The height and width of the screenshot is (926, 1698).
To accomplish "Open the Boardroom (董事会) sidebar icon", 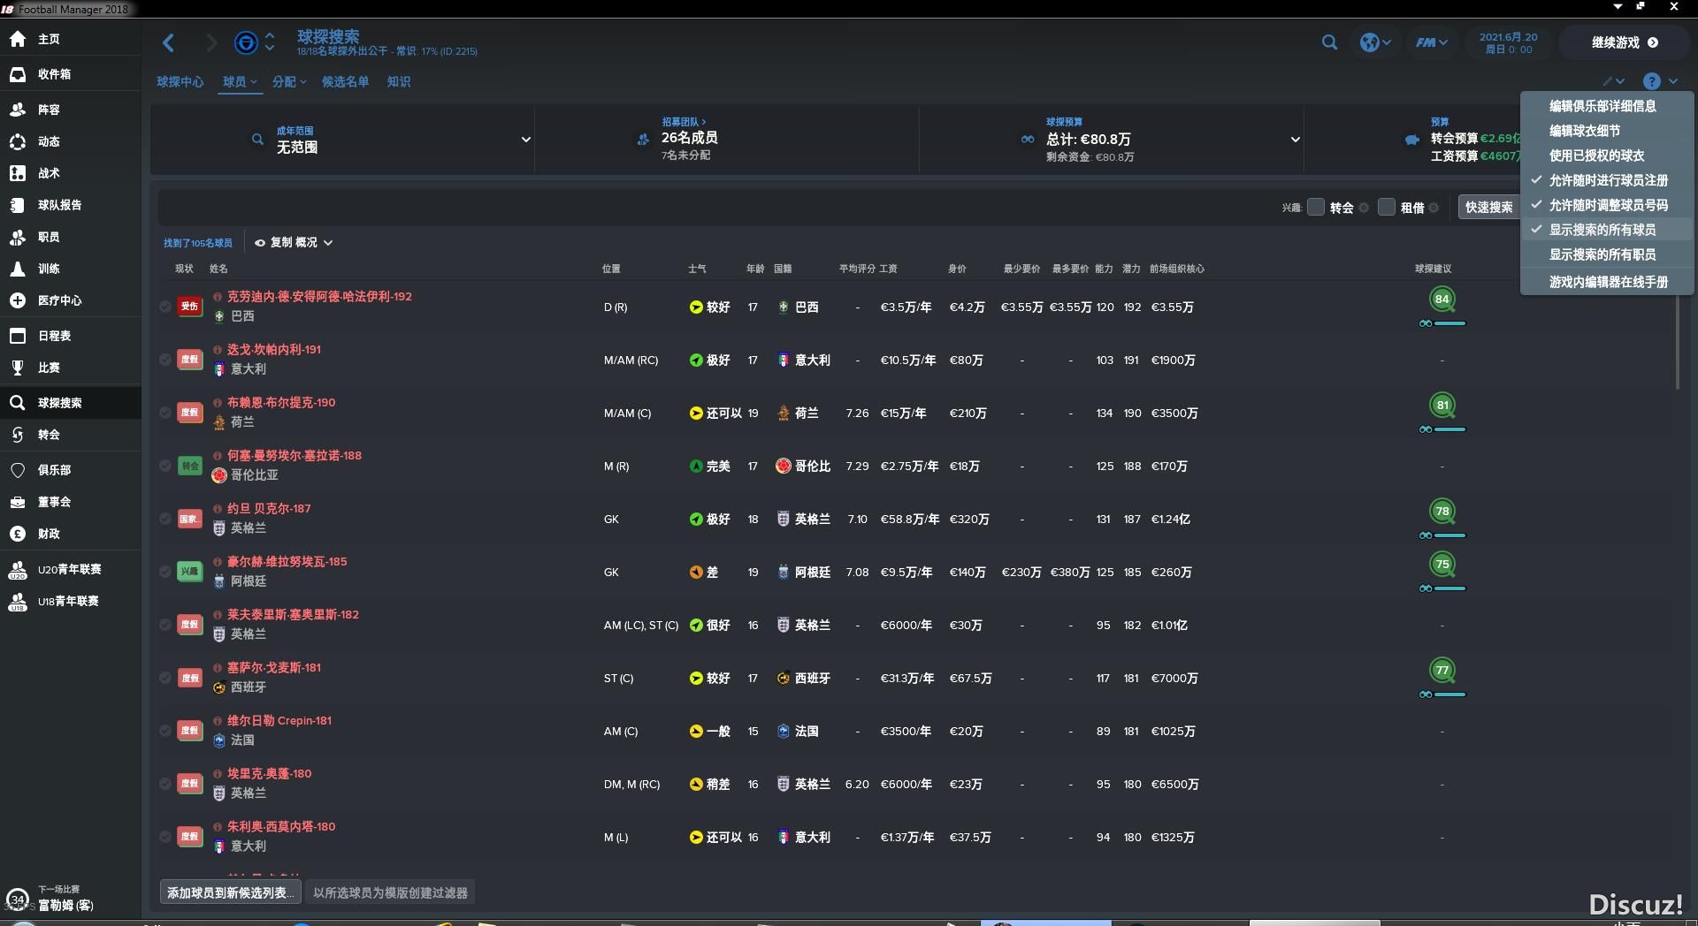I will point(18,502).
